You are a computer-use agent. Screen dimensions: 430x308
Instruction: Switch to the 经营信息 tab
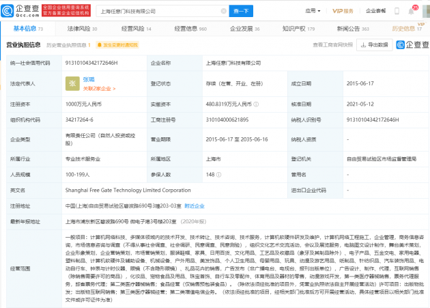190,29
